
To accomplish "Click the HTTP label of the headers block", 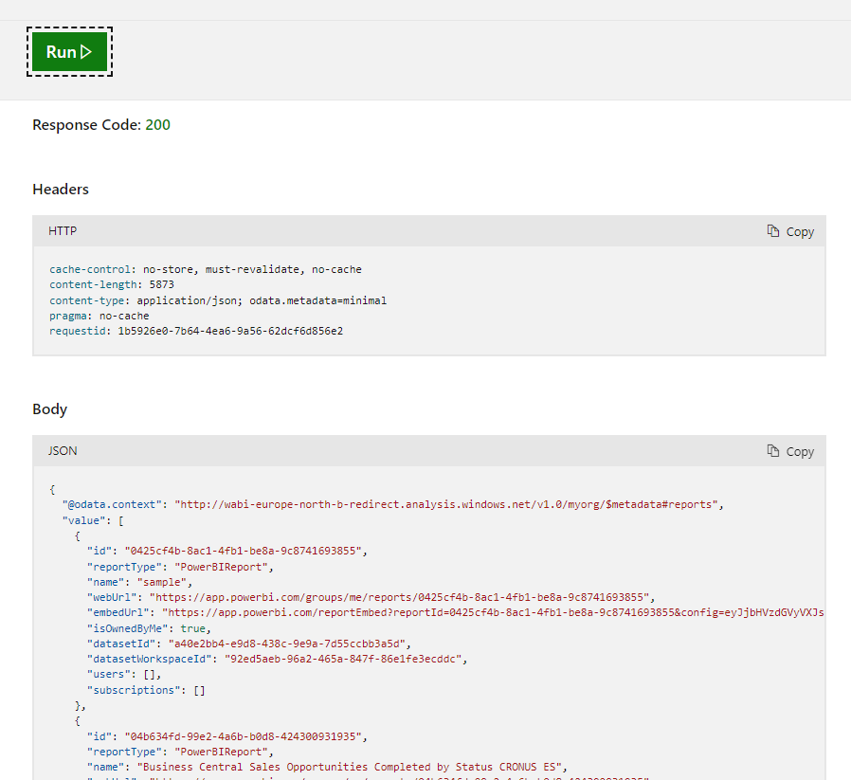I will click(63, 231).
